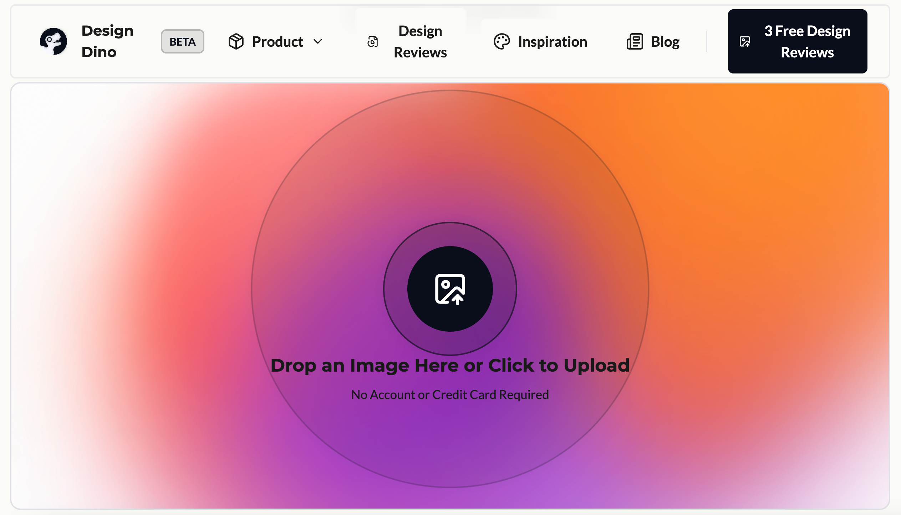This screenshot has width=901, height=515.
Task: Click 'Drop an Image Here or Click to Upload' text
Action: (450, 366)
